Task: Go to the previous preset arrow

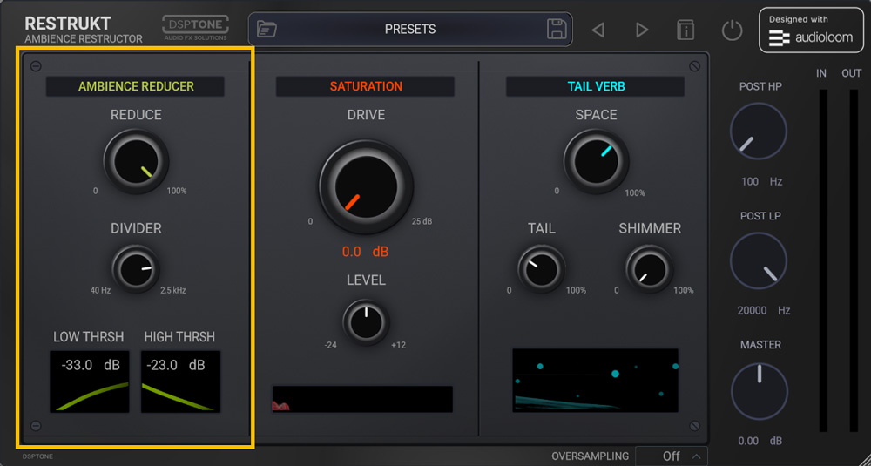Action: point(598,30)
